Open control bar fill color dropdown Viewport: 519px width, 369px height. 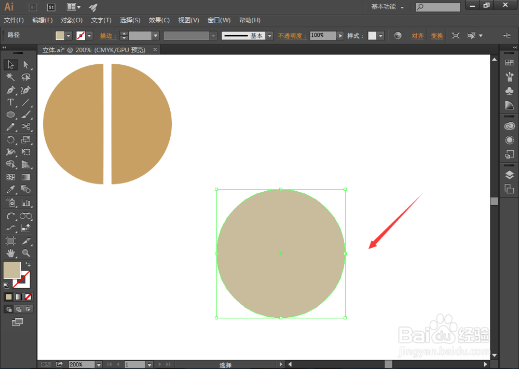pyautogui.click(x=68, y=35)
